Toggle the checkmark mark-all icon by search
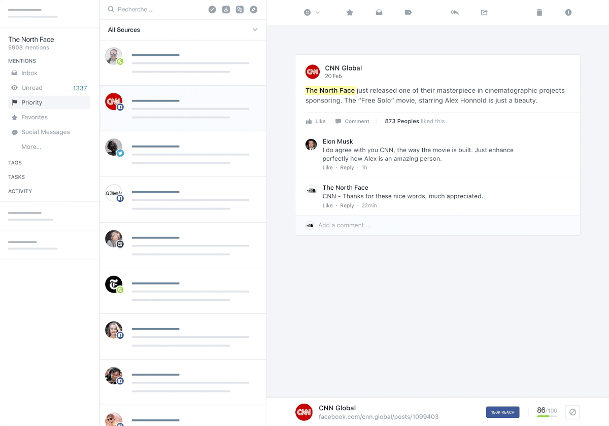The height and width of the screenshot is (426, 609). pyautogui.click(x=212, y=10)
